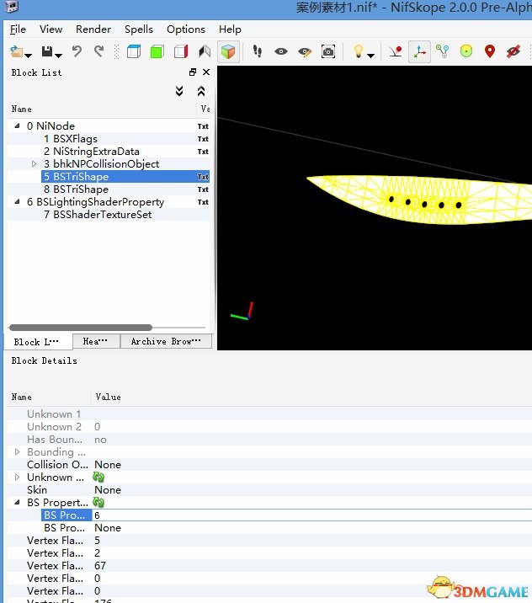This screenshot has height=603, width=532.
Task: Click refresh icon on BS Propert... row
Action: pos(98,502)
